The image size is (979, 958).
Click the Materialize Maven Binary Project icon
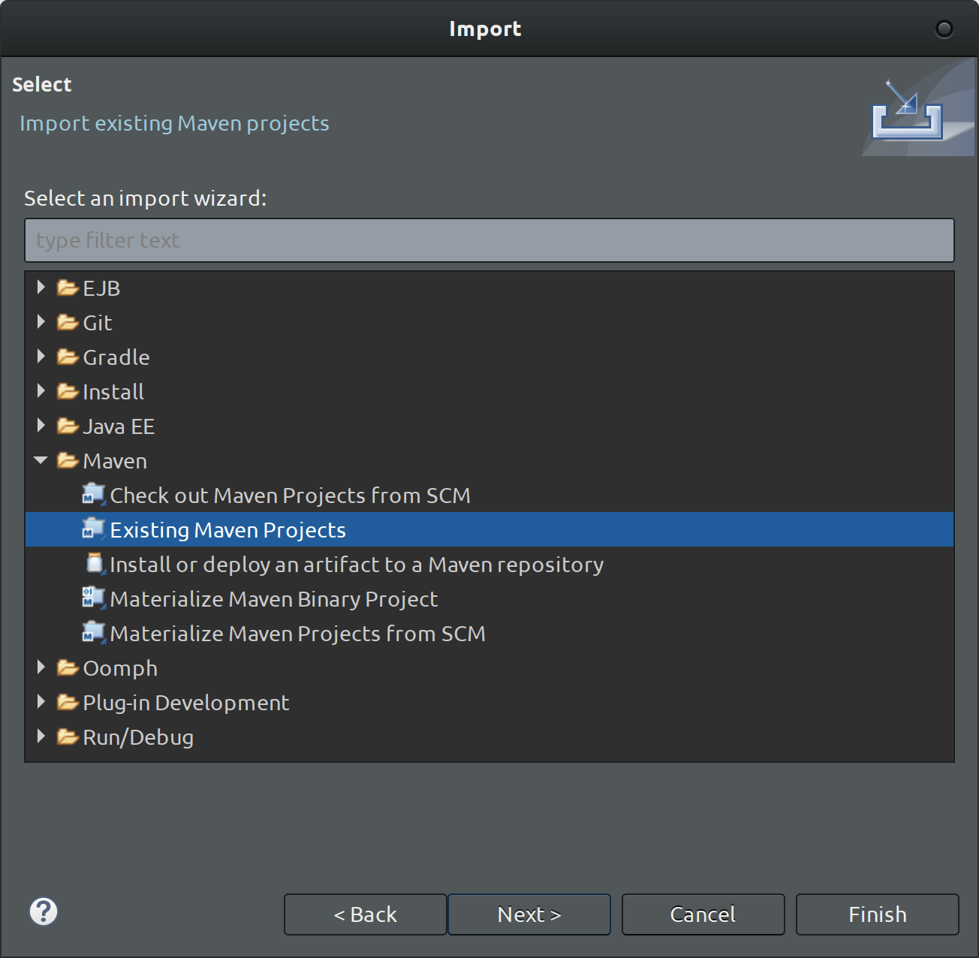(x=93, y=598)
